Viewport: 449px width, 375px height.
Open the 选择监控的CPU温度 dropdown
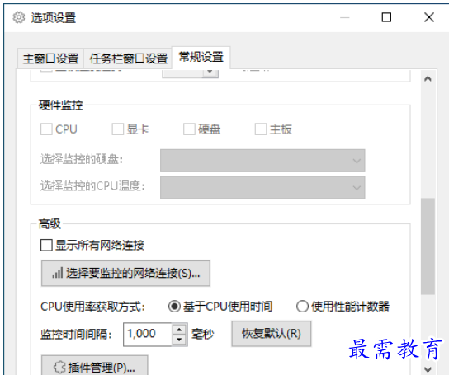[x=262, y=187]
